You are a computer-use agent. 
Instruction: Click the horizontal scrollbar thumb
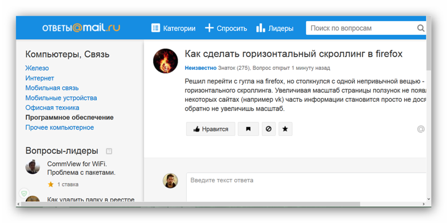click(190, 204)
